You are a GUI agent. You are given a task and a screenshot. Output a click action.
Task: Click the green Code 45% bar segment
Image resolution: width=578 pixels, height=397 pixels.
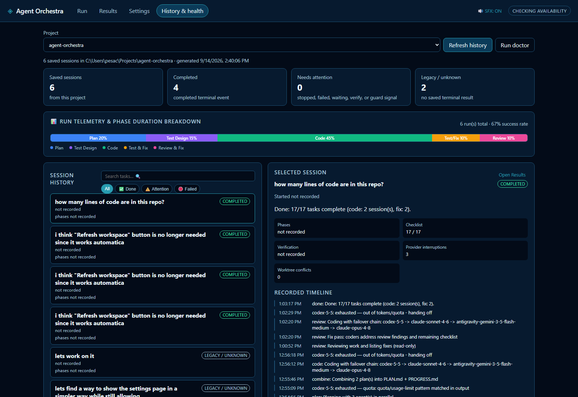(x=325, y=138)
